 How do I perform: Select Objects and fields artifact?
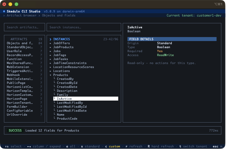pyautogui.click(x=24, y=43)
